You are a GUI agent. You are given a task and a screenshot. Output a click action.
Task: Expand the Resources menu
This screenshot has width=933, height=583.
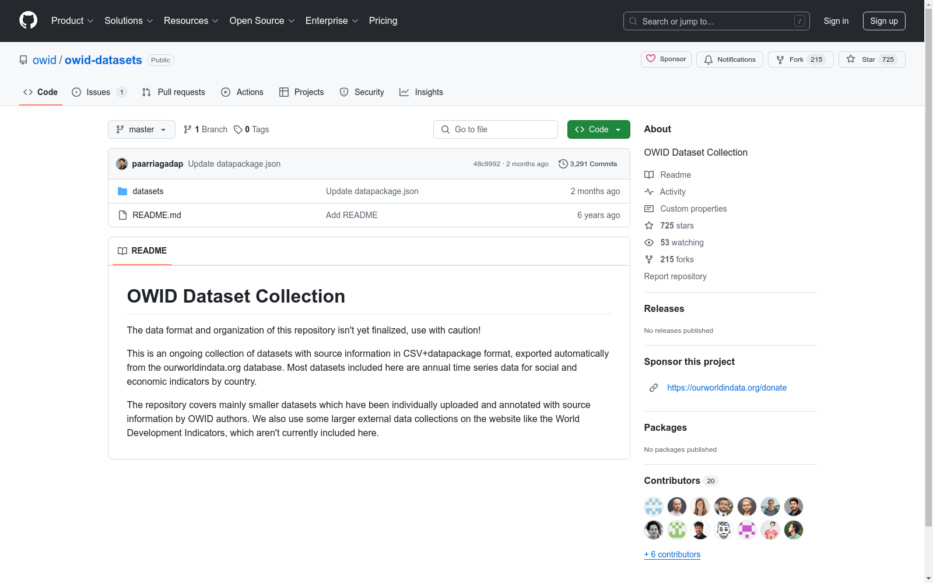tap(191, 20)
